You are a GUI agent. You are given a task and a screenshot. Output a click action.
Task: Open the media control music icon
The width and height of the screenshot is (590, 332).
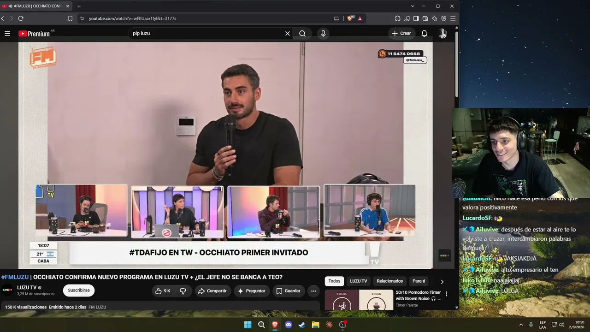pyautogui.click(x=407, y=18)
